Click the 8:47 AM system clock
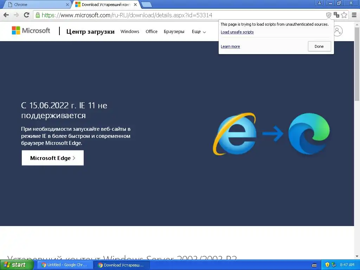This screenshot has width=360, height=270. (347, 265)
